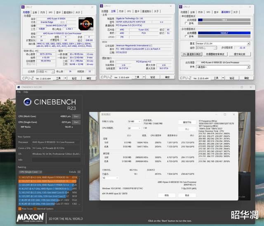Select ranking row 5 10C/16T 13th Gen Intel Core

click(x=48, y=192)
